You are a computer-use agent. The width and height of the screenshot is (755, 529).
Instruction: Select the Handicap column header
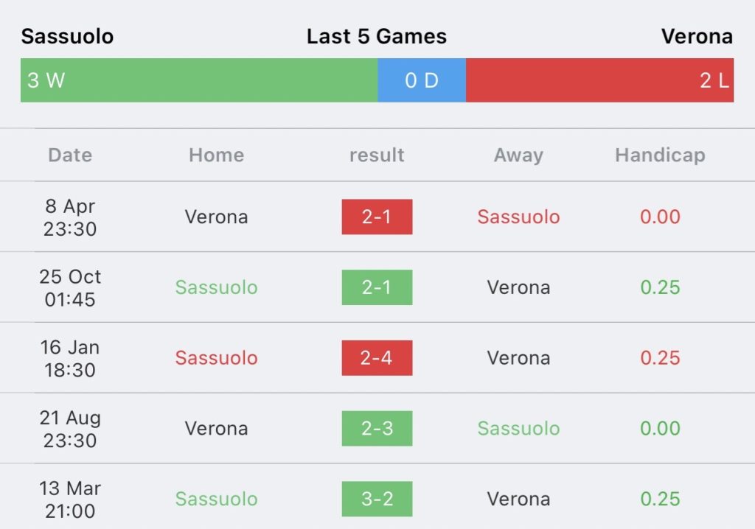click(x=660, y=155)
